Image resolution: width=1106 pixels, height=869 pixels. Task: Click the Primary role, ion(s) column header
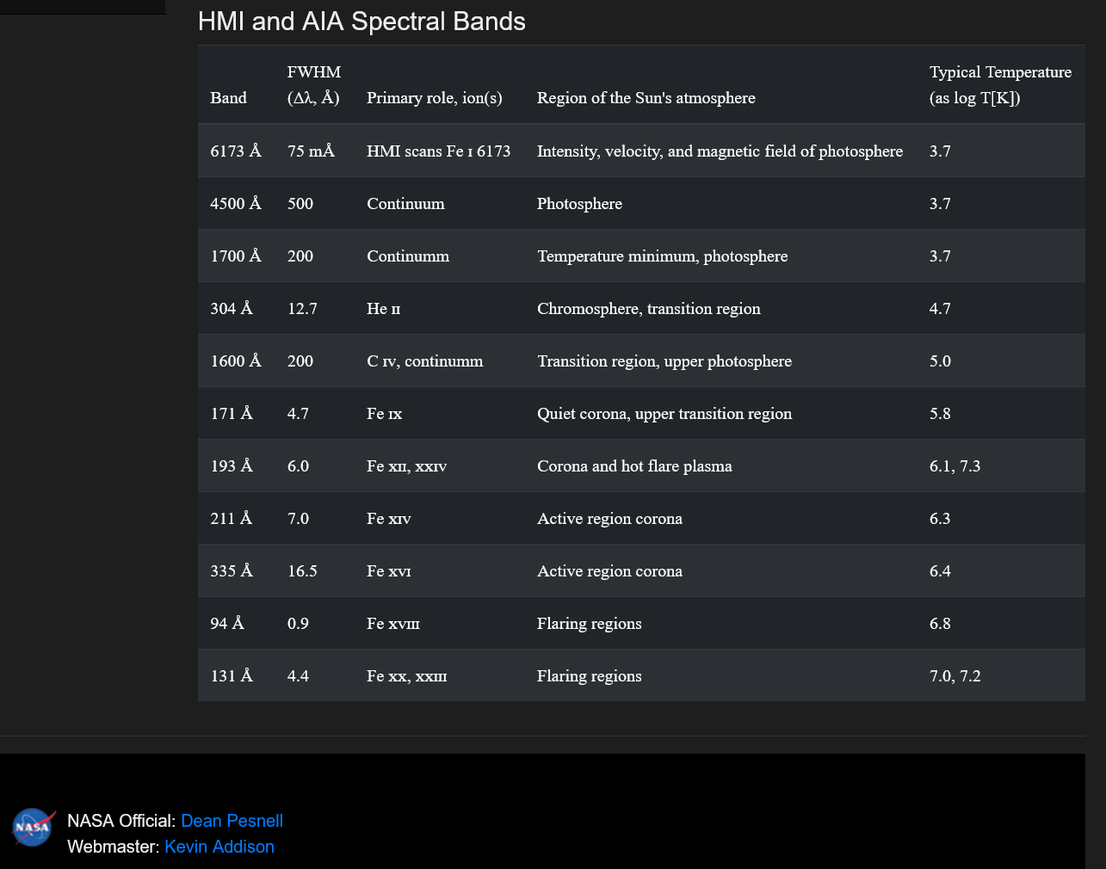(435, 98)
